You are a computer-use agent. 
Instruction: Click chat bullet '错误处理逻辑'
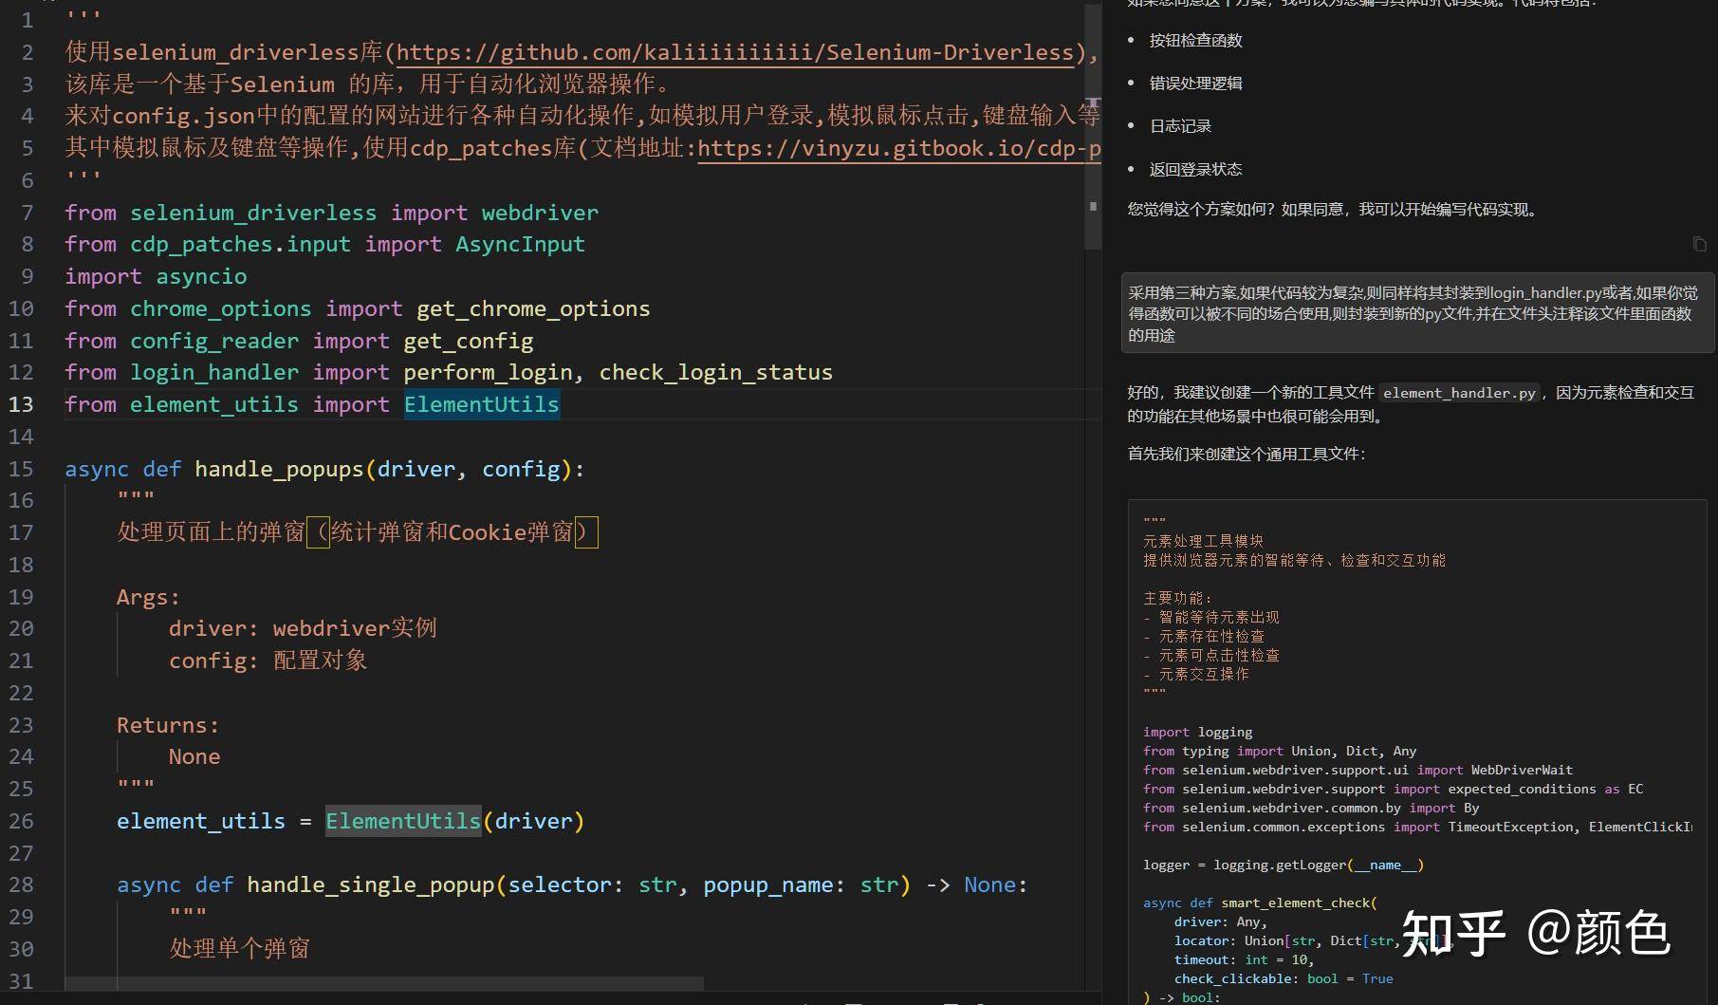pos(1195,83)
